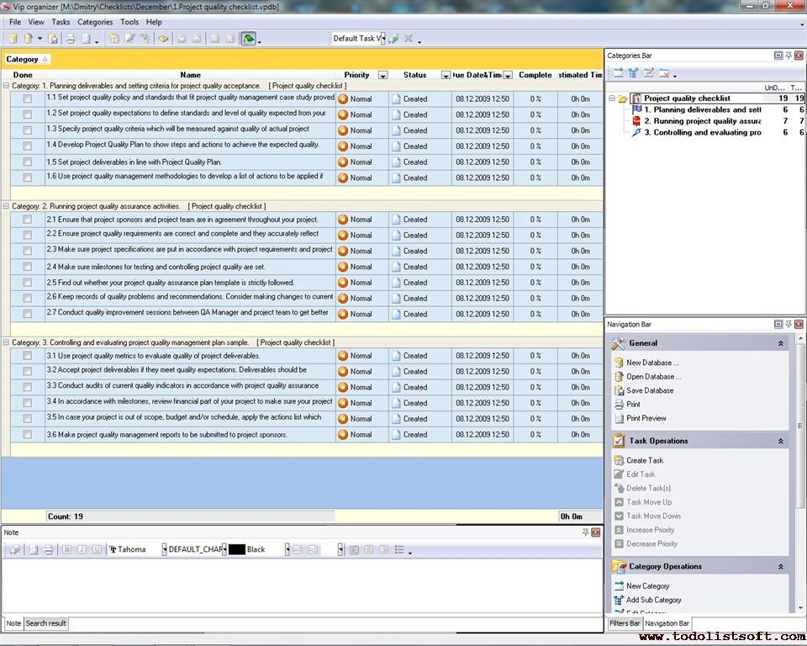The height and width of the screenshot is (646, 807).
Task: Close the Note panel
Action: coord(595,532)
